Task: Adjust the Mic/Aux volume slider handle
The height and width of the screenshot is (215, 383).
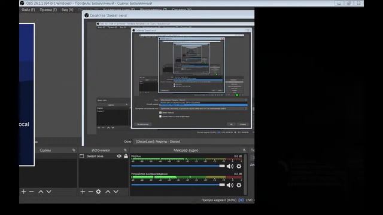Action: pyautogui.click(x=222, y=166)
